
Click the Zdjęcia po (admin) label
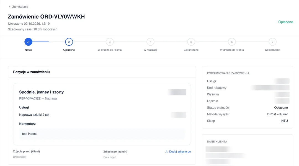pyautogui.click(x=115, y=152)
